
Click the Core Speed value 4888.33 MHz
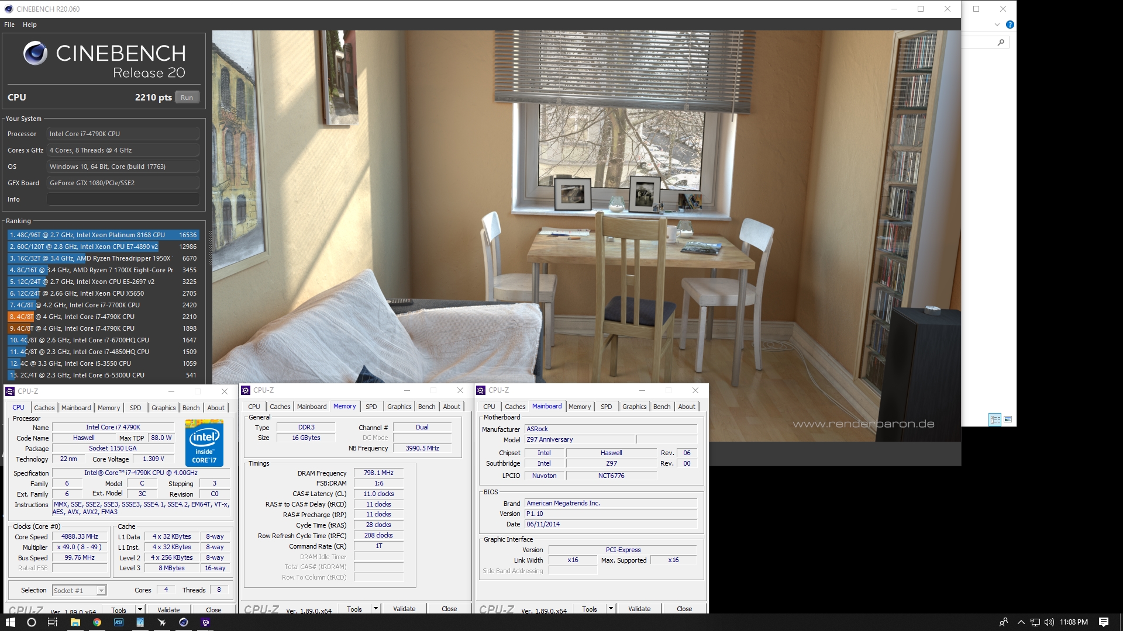(x=80, y=536)
